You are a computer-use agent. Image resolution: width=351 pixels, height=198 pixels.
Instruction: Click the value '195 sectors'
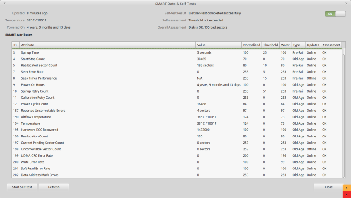click(205, 66)
